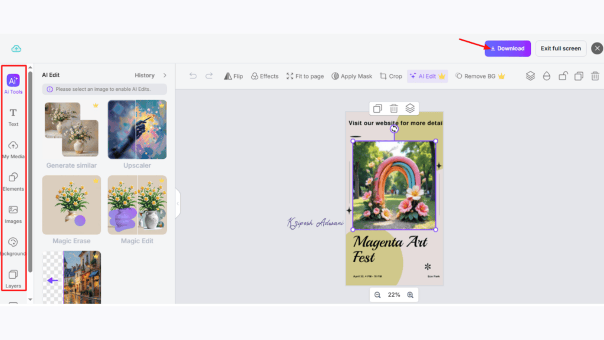Viewport: 604px width, 340px height.
Task: Delete the selected image via the trash icon
Action: [x=595, y=76]
